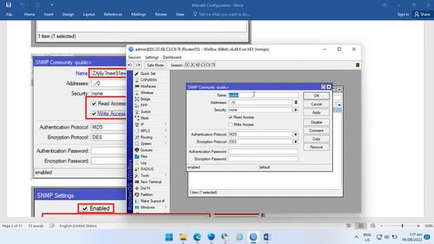Switch to Word's Web Layout view icon

pos(373,226)
